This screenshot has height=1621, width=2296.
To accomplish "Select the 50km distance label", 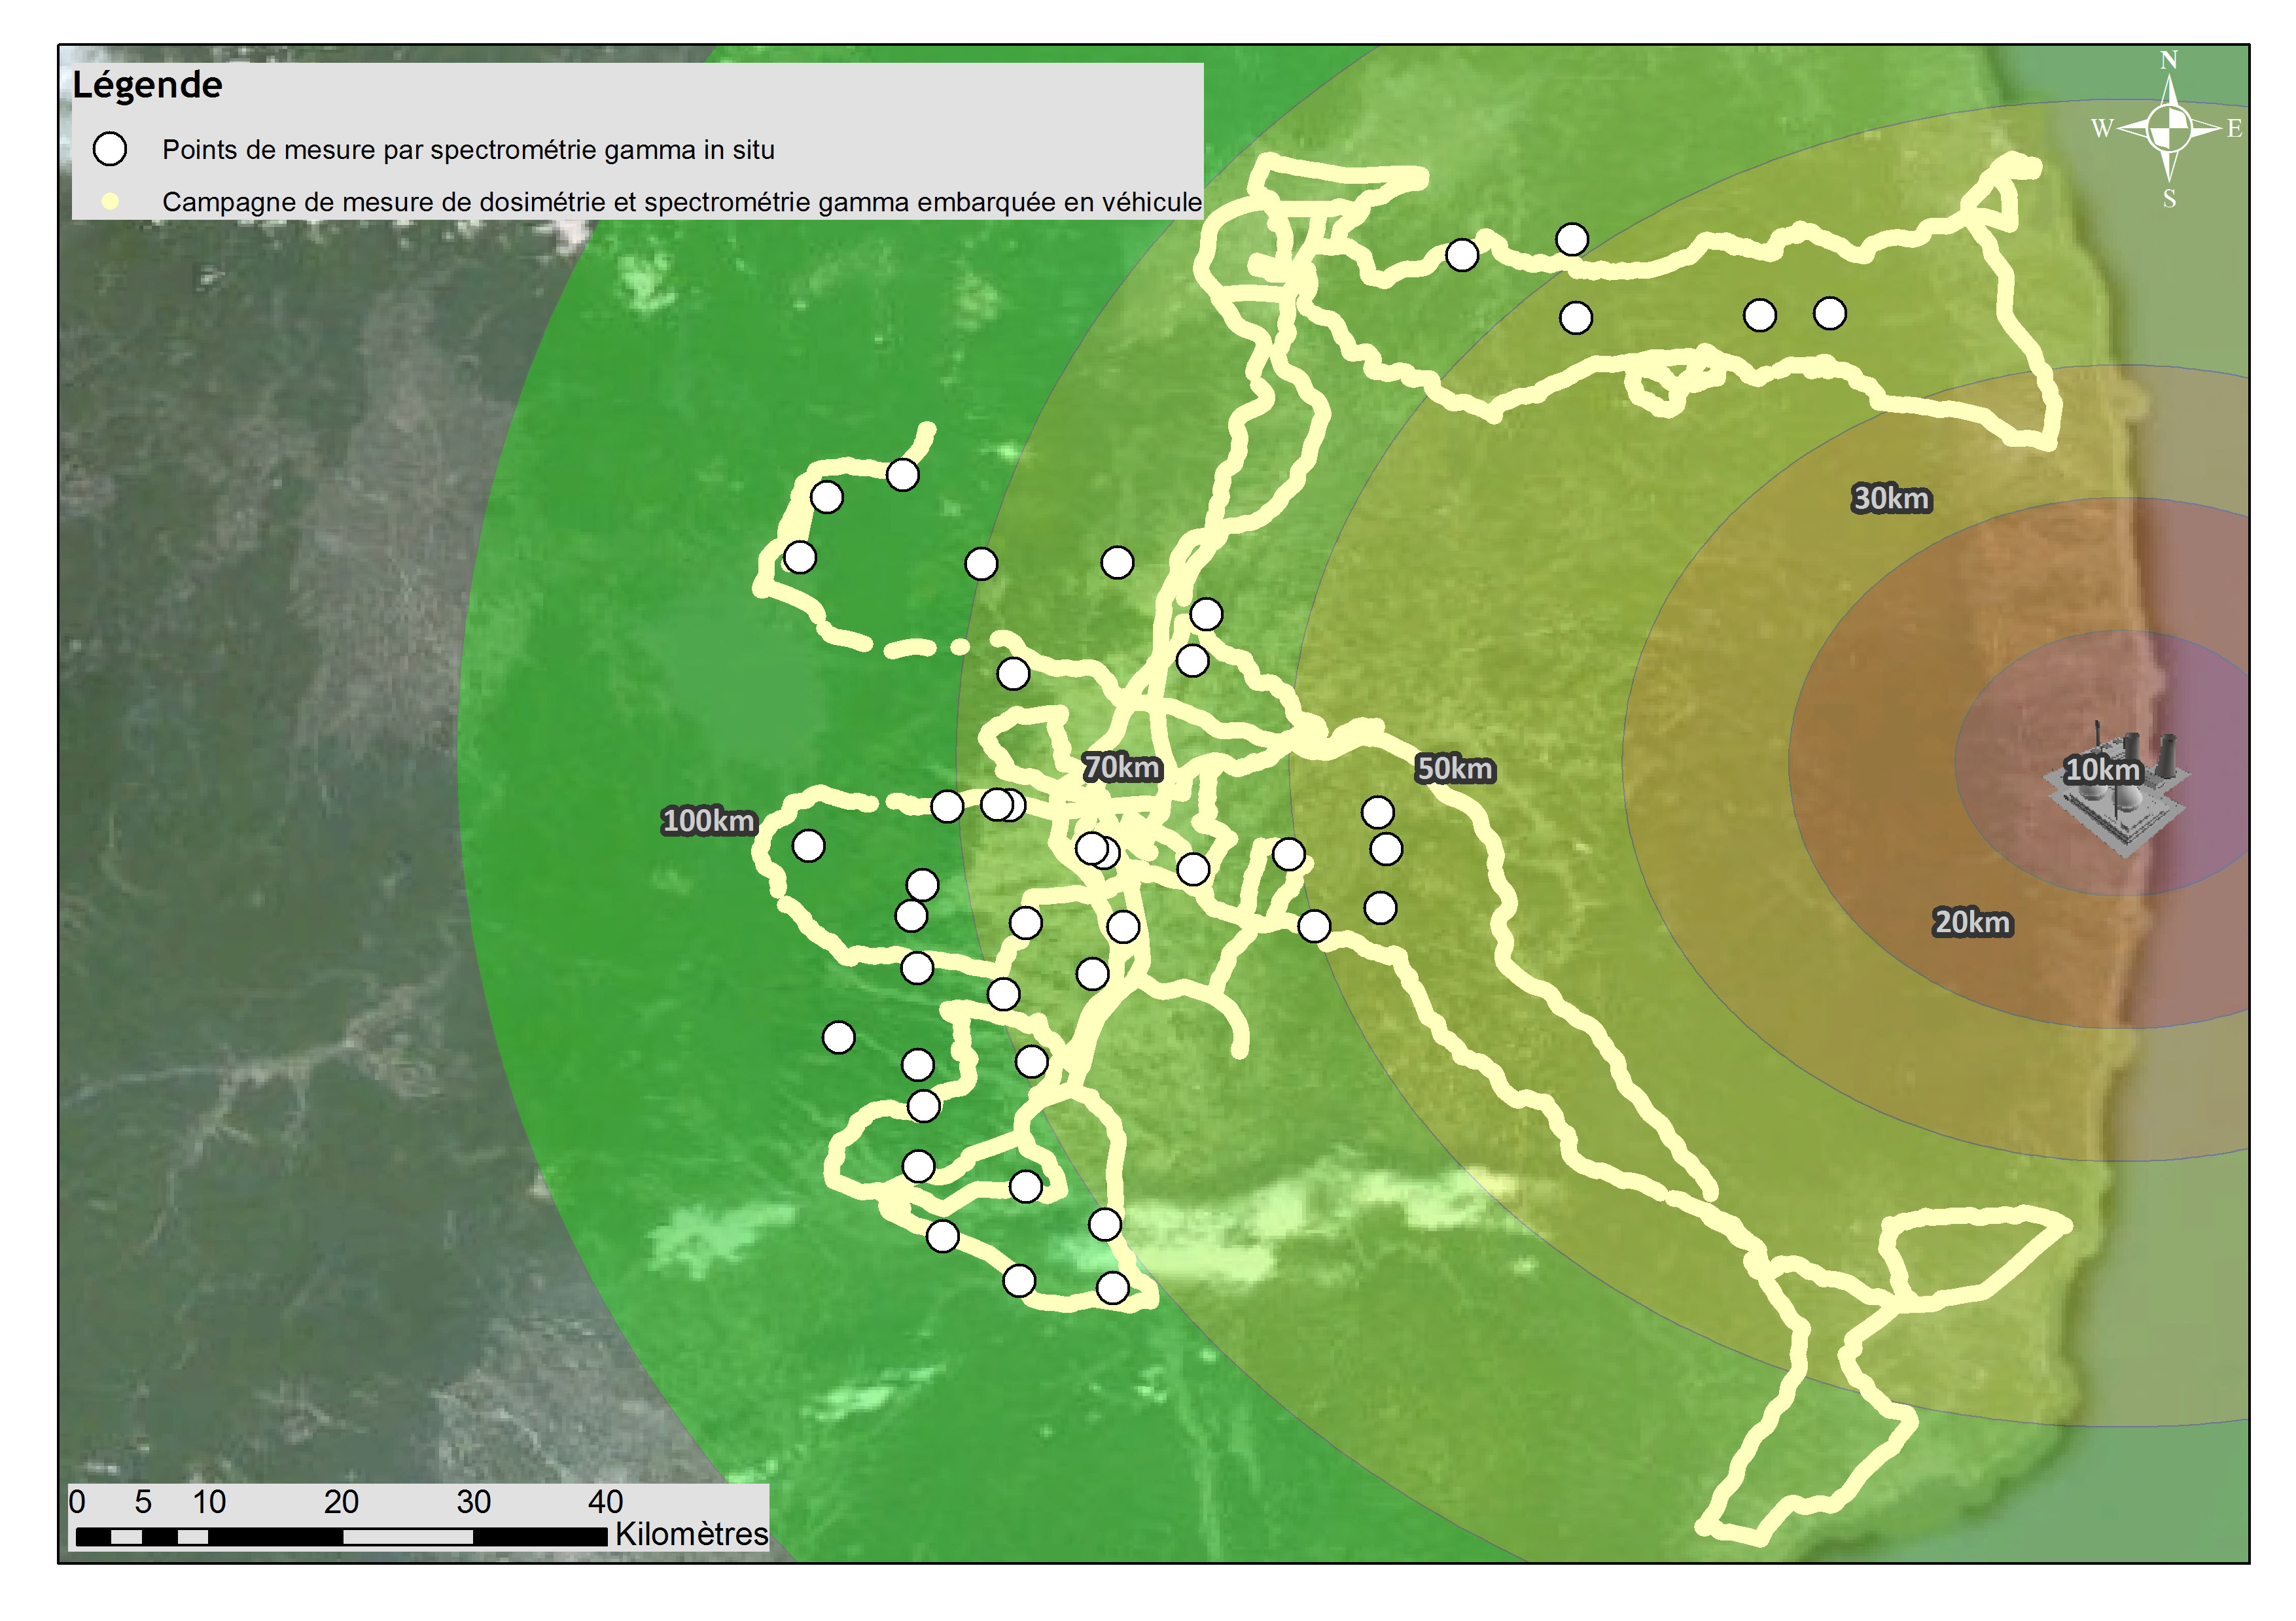I will [1454, 768].
